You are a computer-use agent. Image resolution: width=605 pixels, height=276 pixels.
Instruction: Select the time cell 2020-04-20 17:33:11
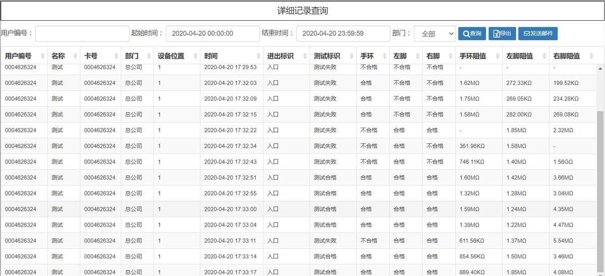(230, 241)
